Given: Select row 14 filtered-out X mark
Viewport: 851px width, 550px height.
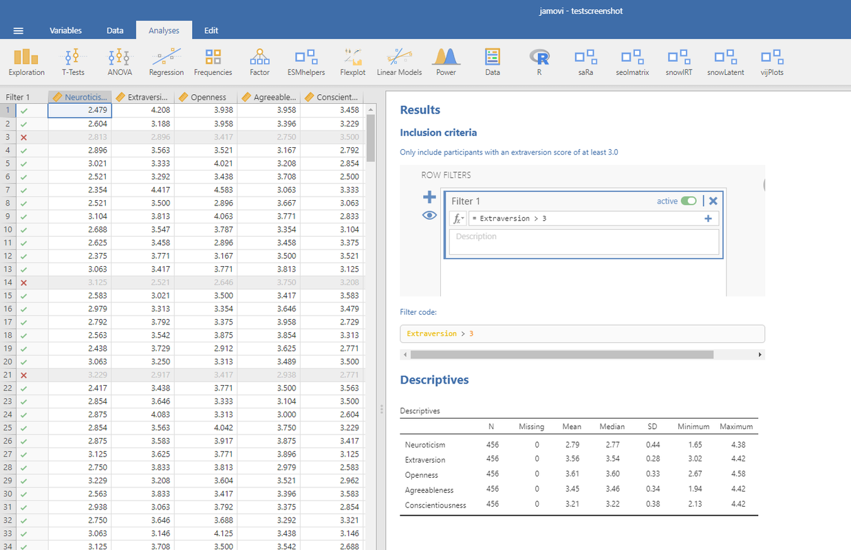Looking at the screenshot, I should [x=23, y=283].
